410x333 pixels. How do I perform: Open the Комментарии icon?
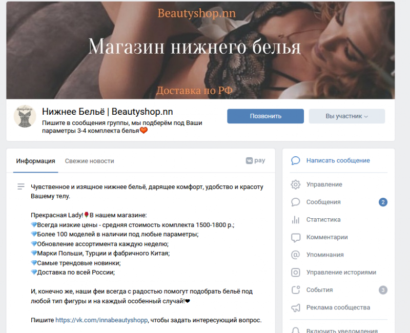pos(296,237)
